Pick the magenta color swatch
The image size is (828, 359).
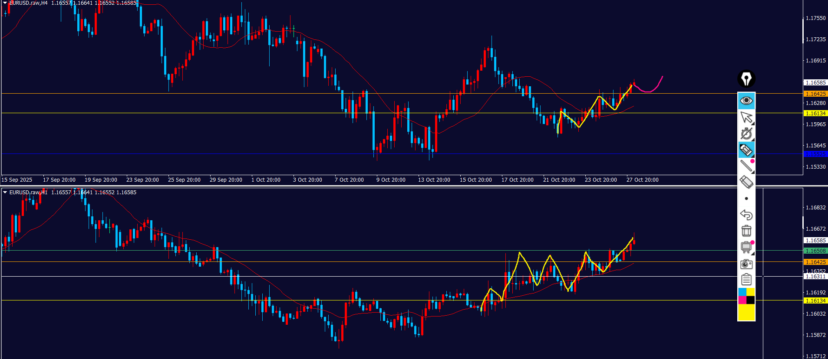[x=742, y=300]
